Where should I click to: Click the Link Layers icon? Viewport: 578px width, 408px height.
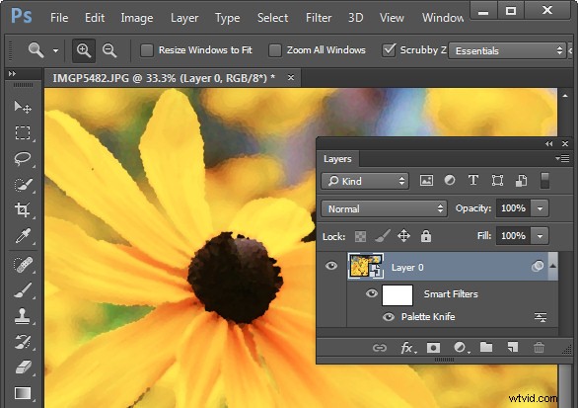[380, 348]
